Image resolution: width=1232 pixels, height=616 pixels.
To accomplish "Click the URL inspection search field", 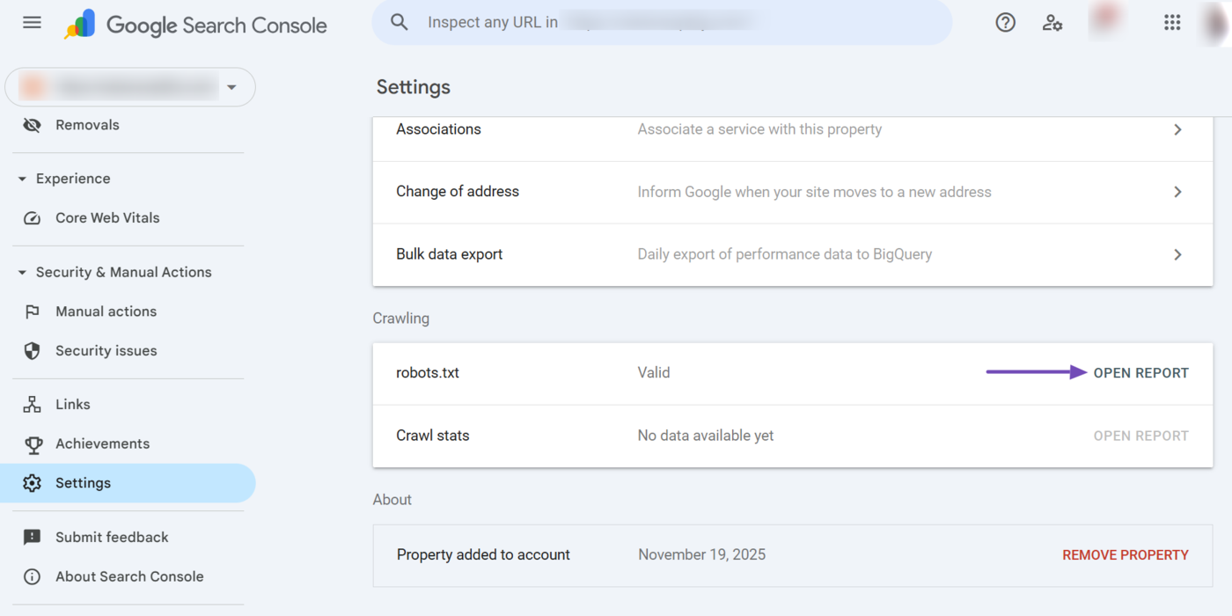I will point(660,22).
